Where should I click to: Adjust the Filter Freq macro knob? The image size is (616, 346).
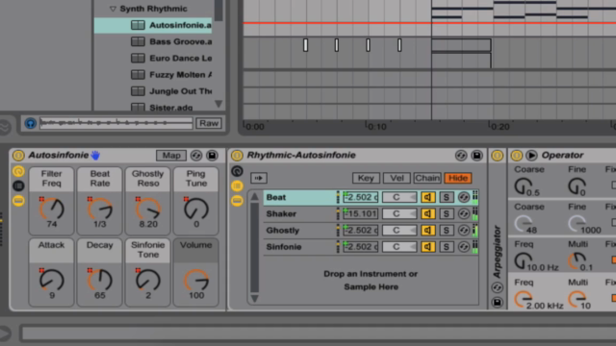51,210
